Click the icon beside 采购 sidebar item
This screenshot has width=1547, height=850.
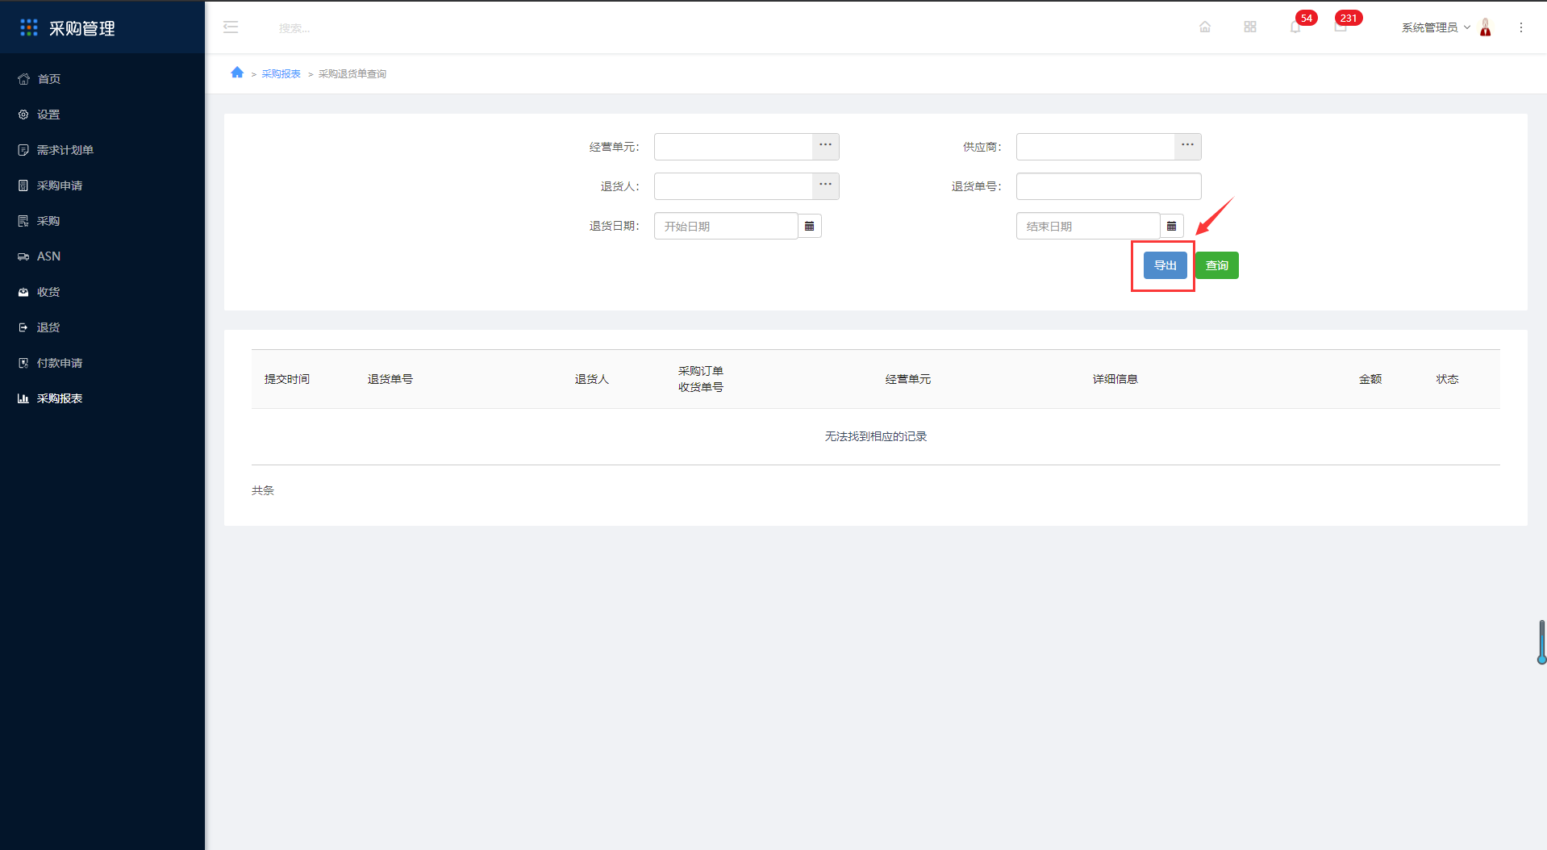point(23,221)
